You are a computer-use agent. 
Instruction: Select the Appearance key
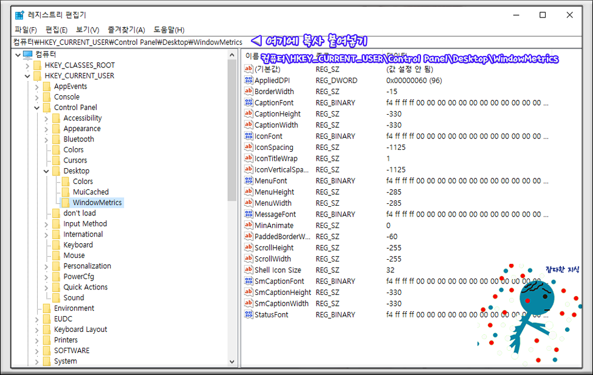click(81, 129)
